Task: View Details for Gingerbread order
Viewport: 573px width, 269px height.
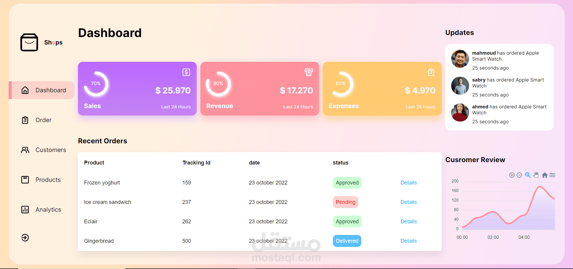Action: point(408,241)
